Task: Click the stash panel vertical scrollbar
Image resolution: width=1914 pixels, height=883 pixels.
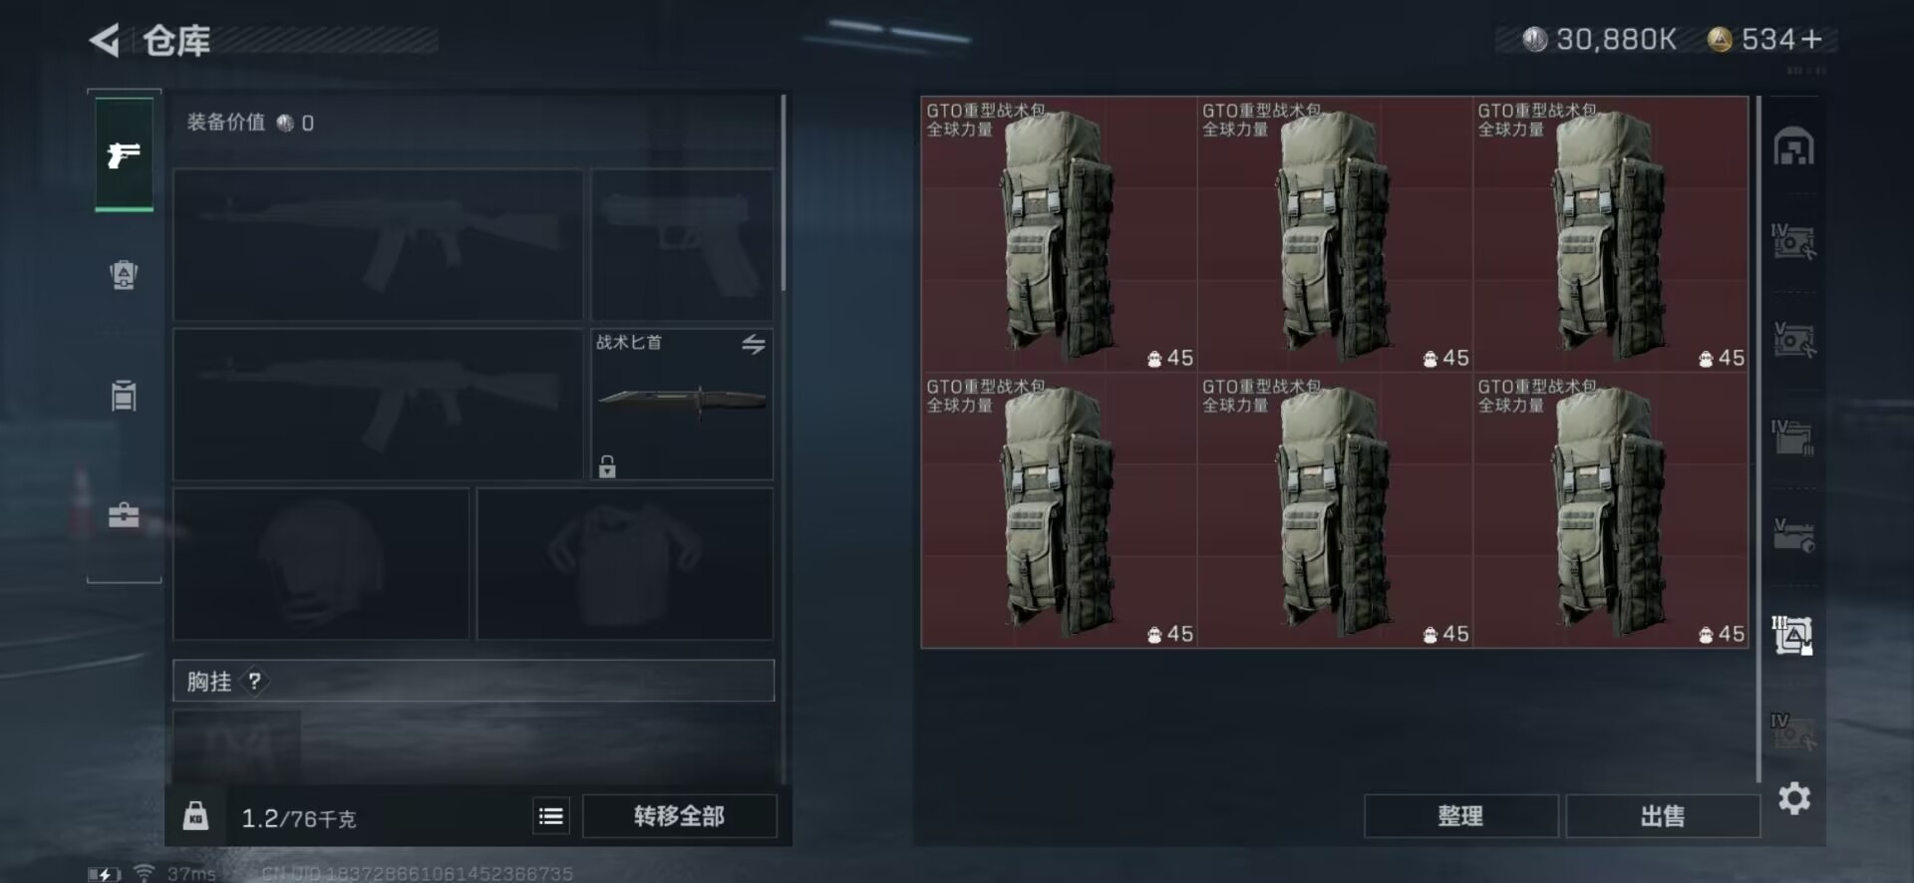Action: pos(1758,439)
